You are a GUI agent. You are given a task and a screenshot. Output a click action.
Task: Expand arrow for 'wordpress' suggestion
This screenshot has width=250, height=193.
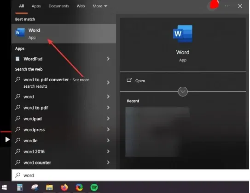(108, 130)
